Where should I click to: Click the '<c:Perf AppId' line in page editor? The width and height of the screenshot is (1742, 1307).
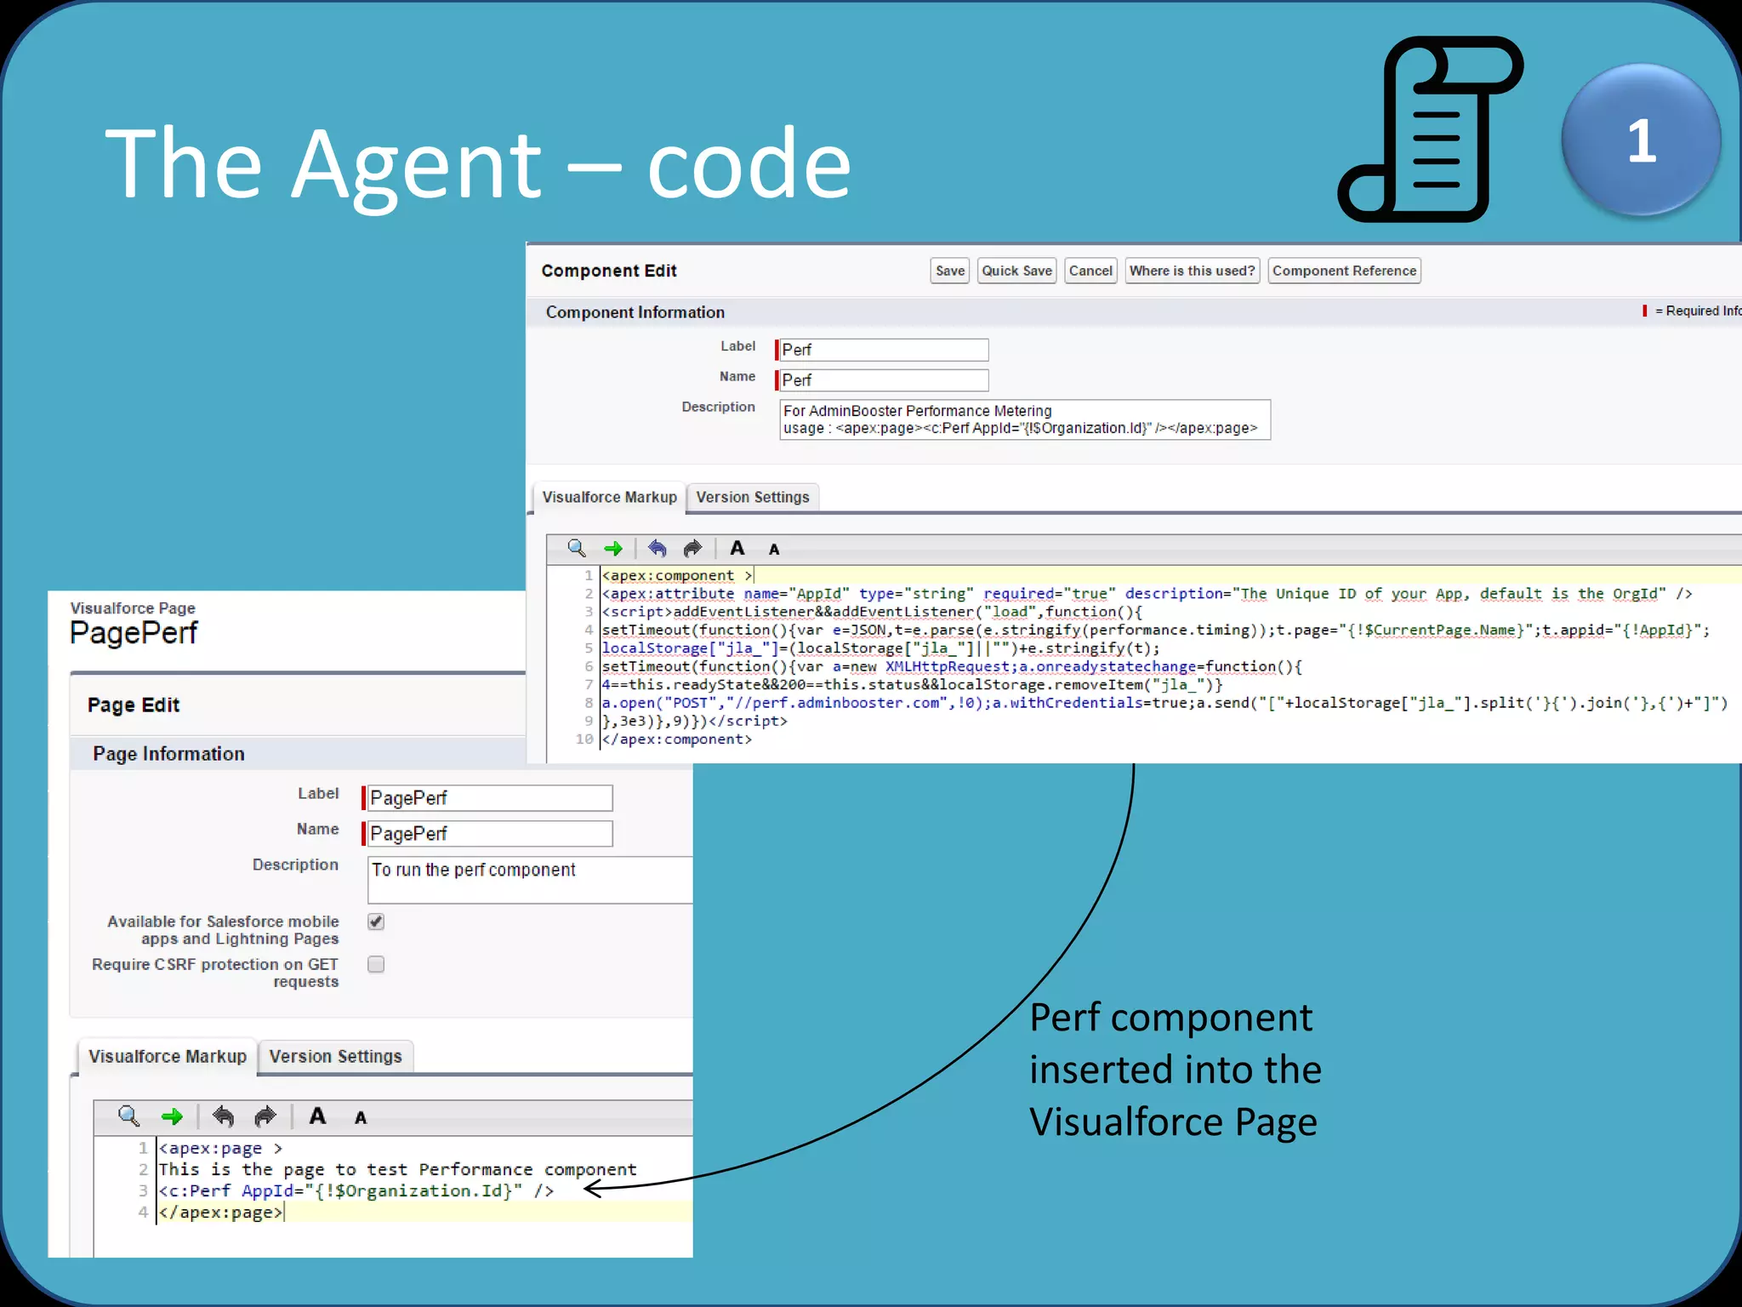[x=356, y=1191]
